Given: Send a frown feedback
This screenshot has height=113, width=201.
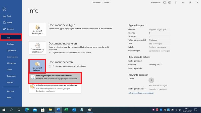Looking at the screenshot, I should pos(169,3).
